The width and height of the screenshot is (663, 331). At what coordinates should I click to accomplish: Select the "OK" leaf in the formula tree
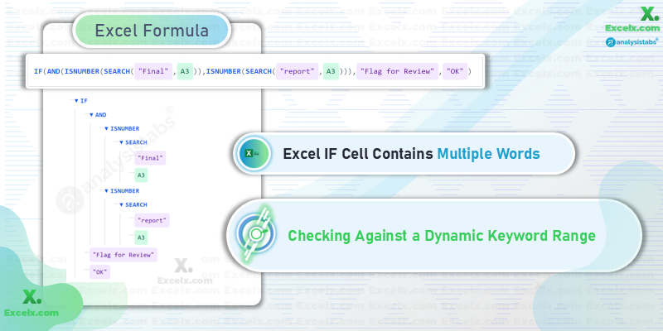(99, 272)
